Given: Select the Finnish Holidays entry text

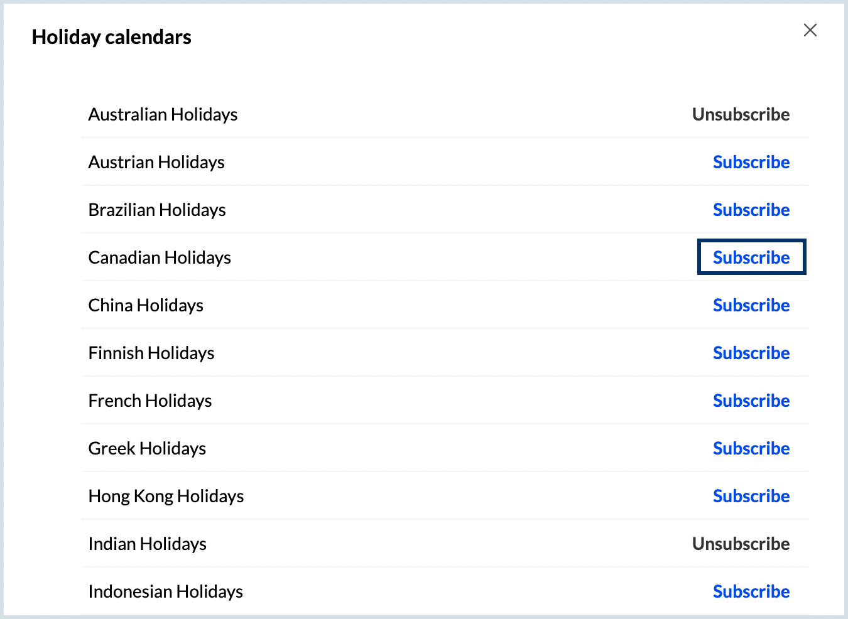Looking at the screenshot, I should [x=151, y=353].
